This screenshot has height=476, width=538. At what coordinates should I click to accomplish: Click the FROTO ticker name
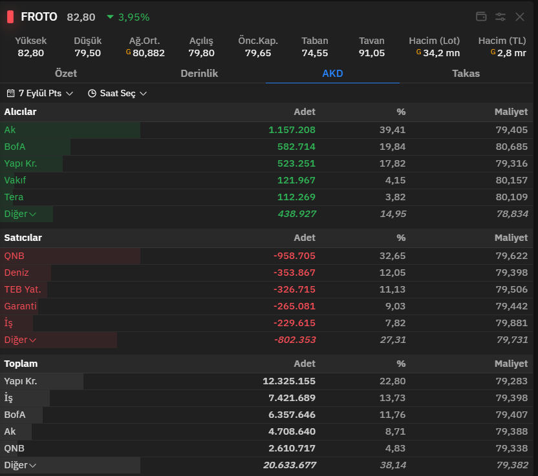click(39, 17)
